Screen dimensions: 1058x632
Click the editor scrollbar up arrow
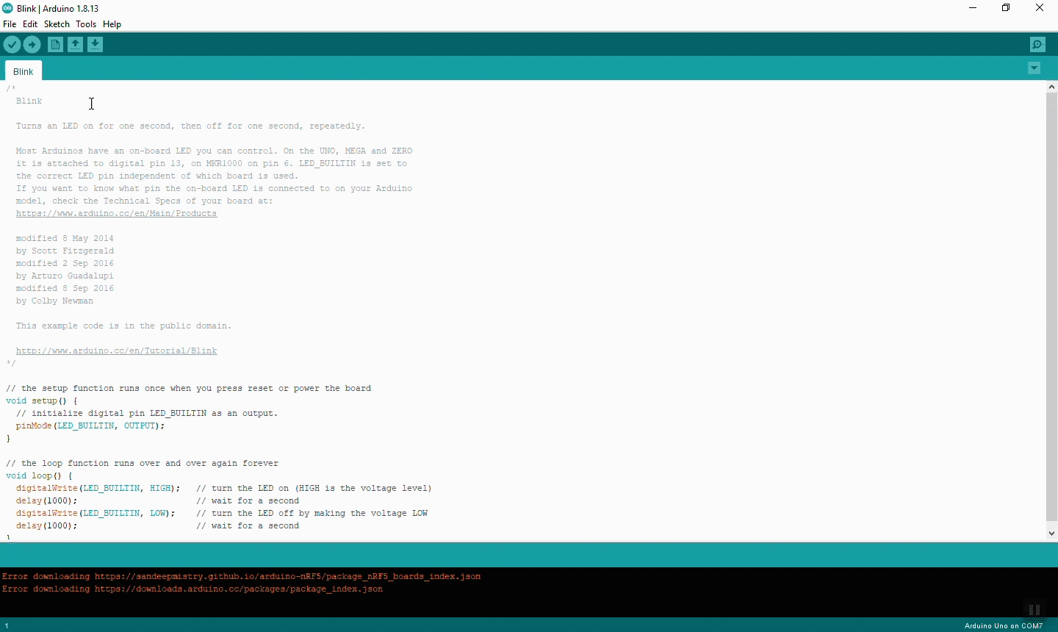click(x=1052, y=87)
